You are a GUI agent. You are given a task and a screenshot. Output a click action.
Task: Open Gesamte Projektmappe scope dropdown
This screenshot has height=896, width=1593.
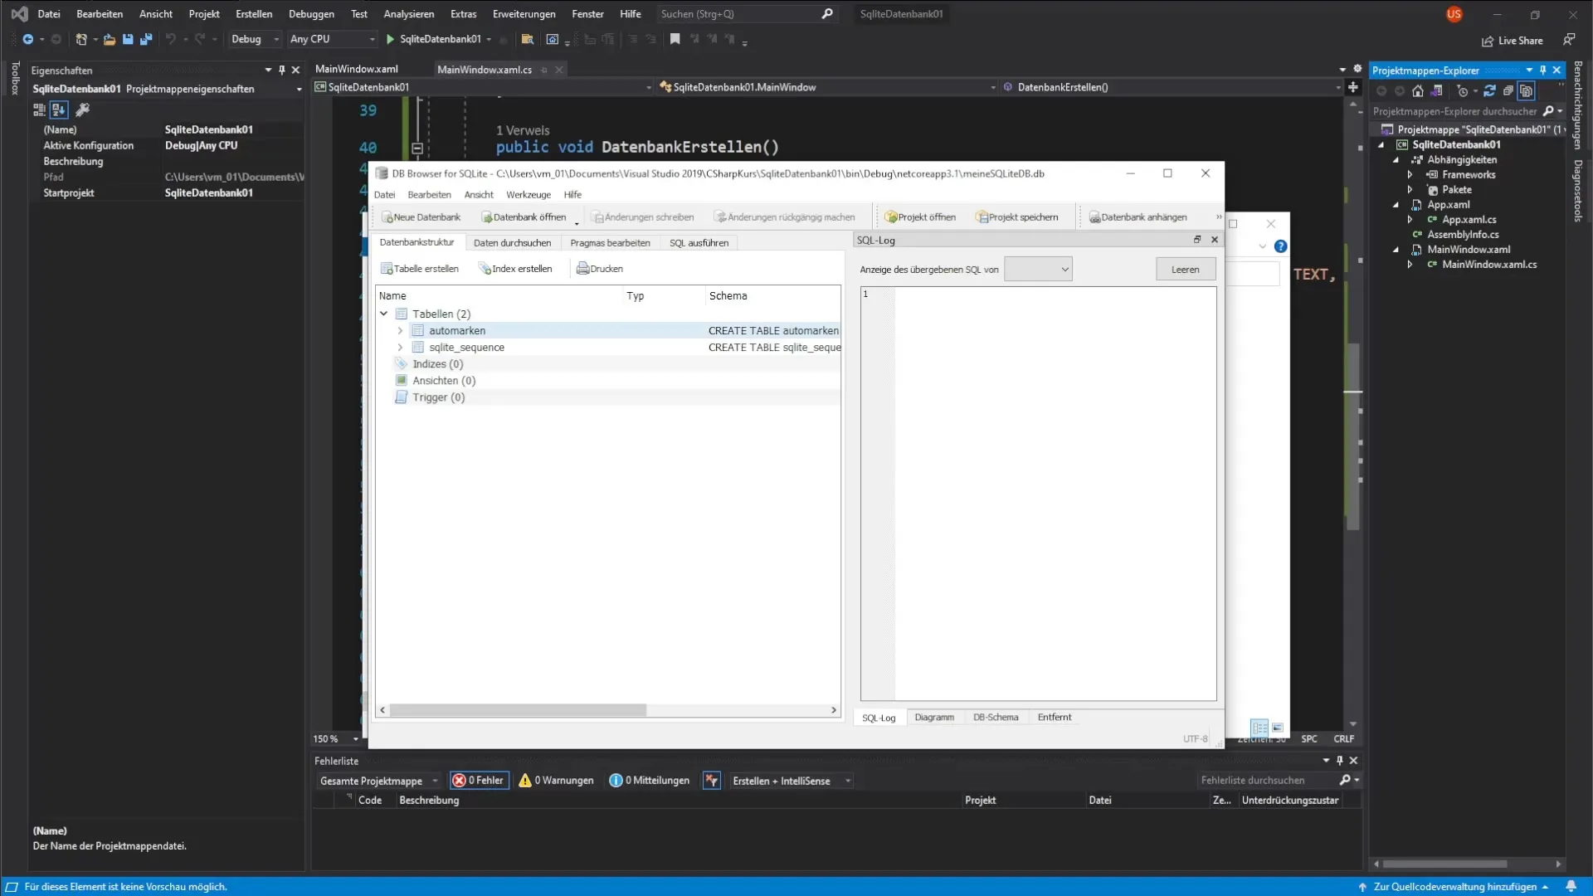click(378, 781)
